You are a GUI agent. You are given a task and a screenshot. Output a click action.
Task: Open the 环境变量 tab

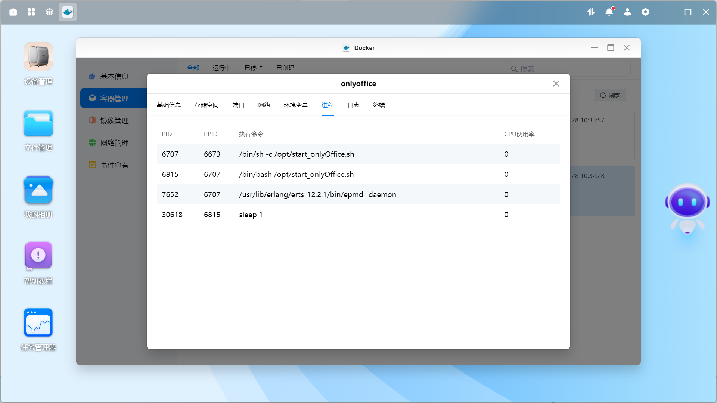click(x=295, y=105)
